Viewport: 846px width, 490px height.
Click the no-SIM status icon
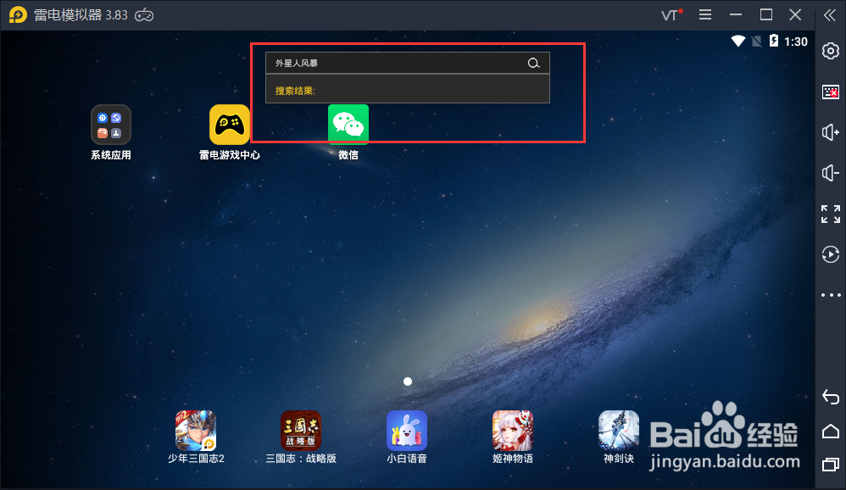[x=757, y=41]
